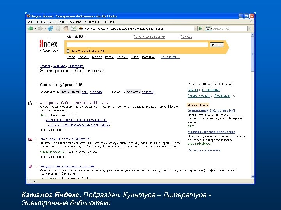This screenshot has height=210, width=281.
Task: Open the Картинки service link
Action: [x=148, y=57]
